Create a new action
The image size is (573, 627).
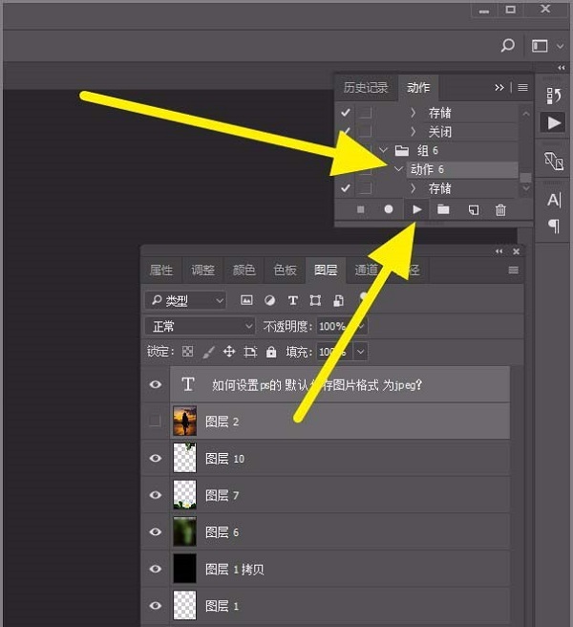point(473,210)
